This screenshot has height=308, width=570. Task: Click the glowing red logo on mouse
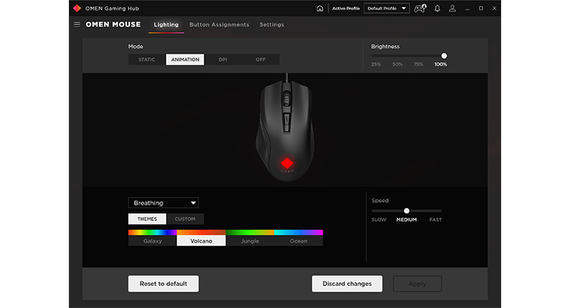click(x=288, y=163)
